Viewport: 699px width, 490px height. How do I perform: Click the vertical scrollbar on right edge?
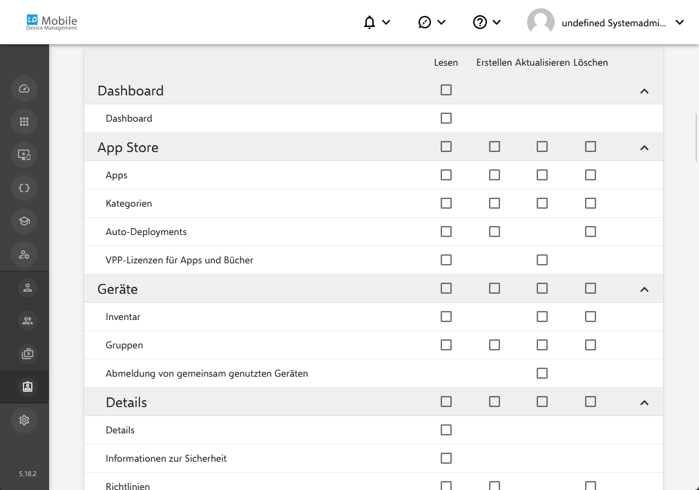coord(696,138)
